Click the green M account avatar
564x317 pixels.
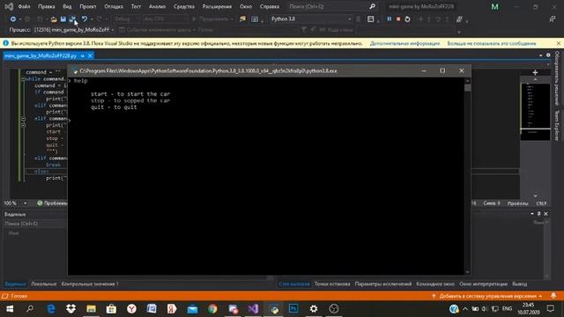coord(495,6)
